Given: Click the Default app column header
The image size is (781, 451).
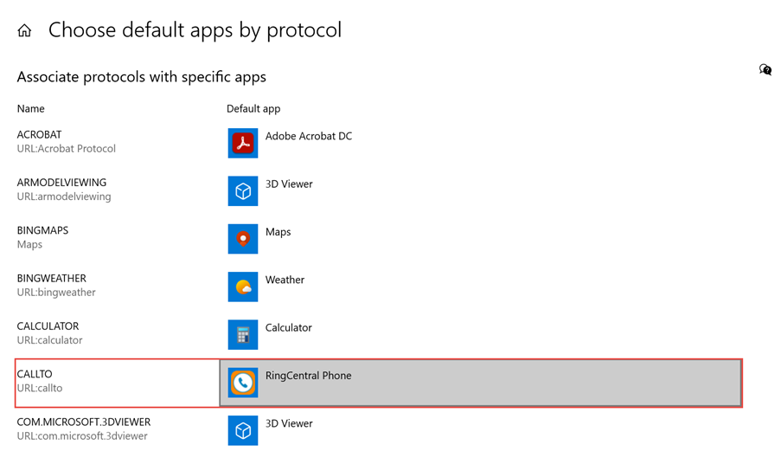Looking at the screenshot, I should pos(253,109).
